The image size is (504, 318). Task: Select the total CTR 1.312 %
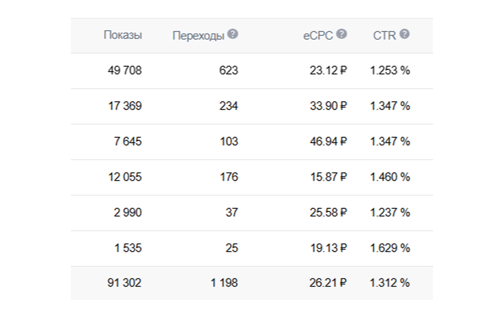[x=390, y=283]
